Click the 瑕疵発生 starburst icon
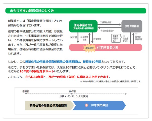This screenshot has height=121, width=152. click(x=89, y=48)
